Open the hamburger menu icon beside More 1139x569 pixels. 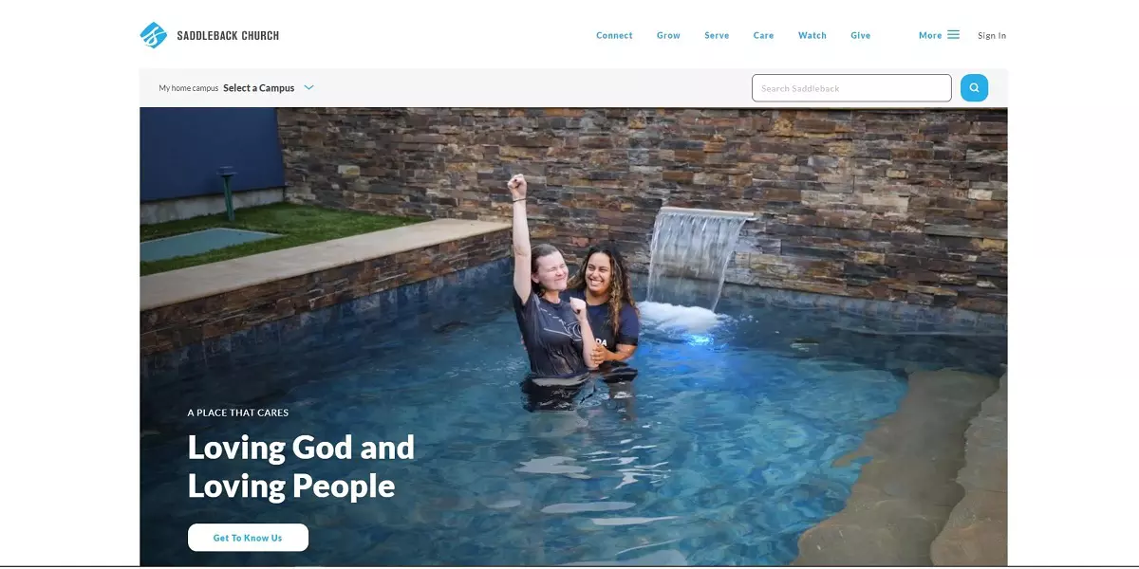[x=953, y=35]
